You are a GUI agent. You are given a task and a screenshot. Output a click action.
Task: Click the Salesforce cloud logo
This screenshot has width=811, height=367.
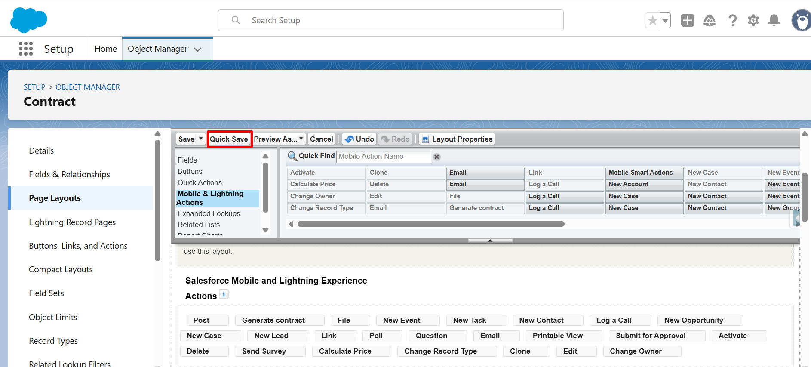tap(28, 20)
